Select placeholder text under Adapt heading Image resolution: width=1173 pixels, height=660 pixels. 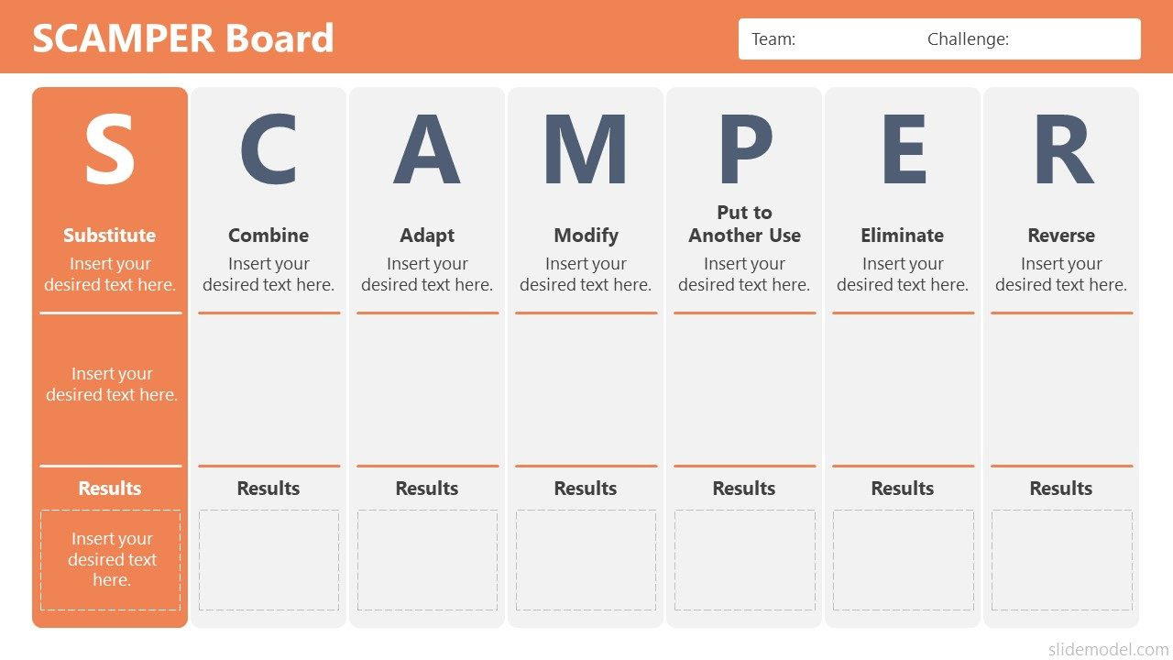pos(427,274)
